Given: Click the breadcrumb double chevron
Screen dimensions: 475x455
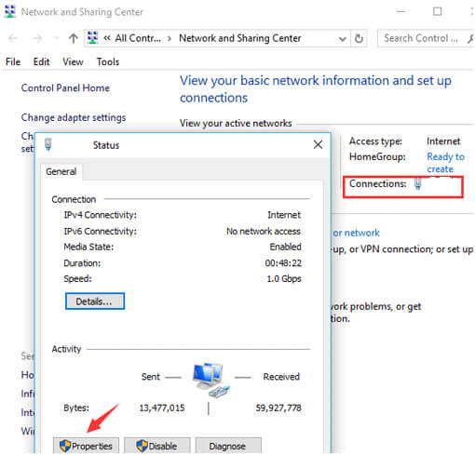Looking at the screenshot, I should pyautogui.click(x=107, y=38).
